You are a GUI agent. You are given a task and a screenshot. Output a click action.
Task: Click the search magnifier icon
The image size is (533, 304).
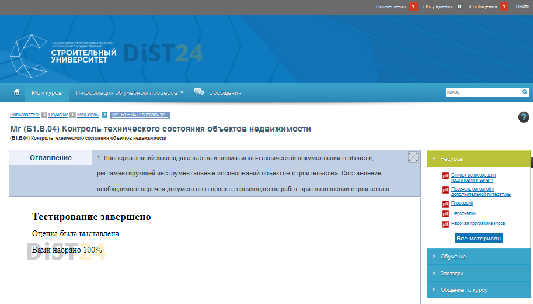tap(525, 92)
